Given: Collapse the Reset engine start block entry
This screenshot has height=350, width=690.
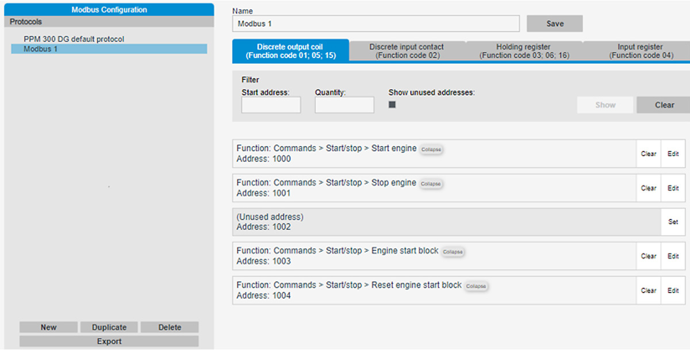Looking at the screenshot, I should (x=476, y=286).
